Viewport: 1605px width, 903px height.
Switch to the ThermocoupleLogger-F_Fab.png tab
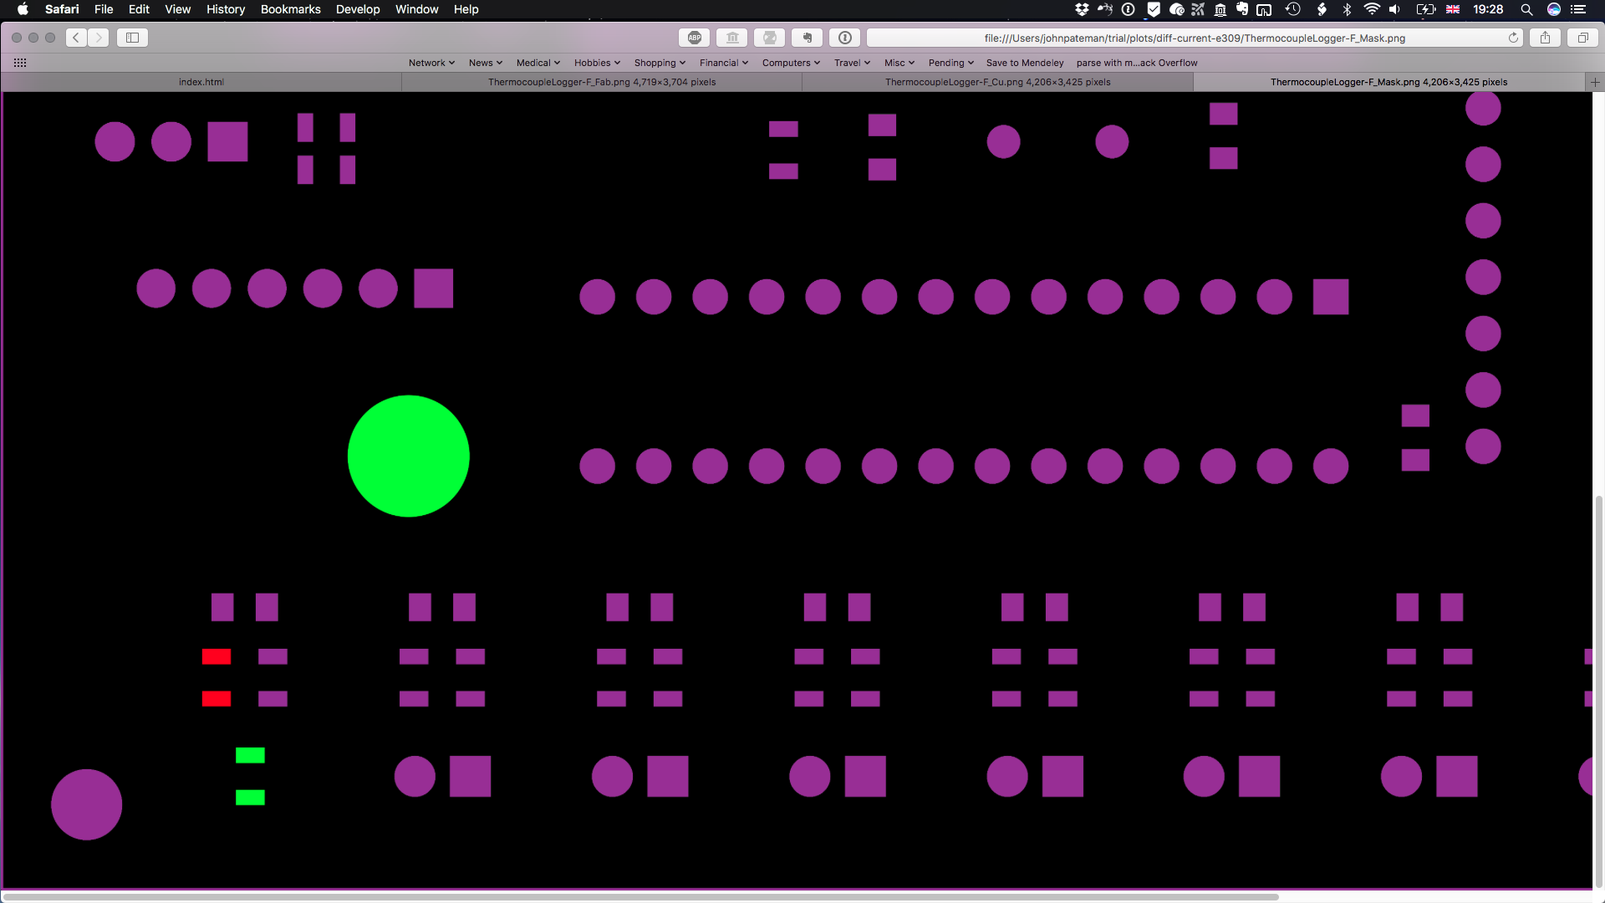coord(602,82)
